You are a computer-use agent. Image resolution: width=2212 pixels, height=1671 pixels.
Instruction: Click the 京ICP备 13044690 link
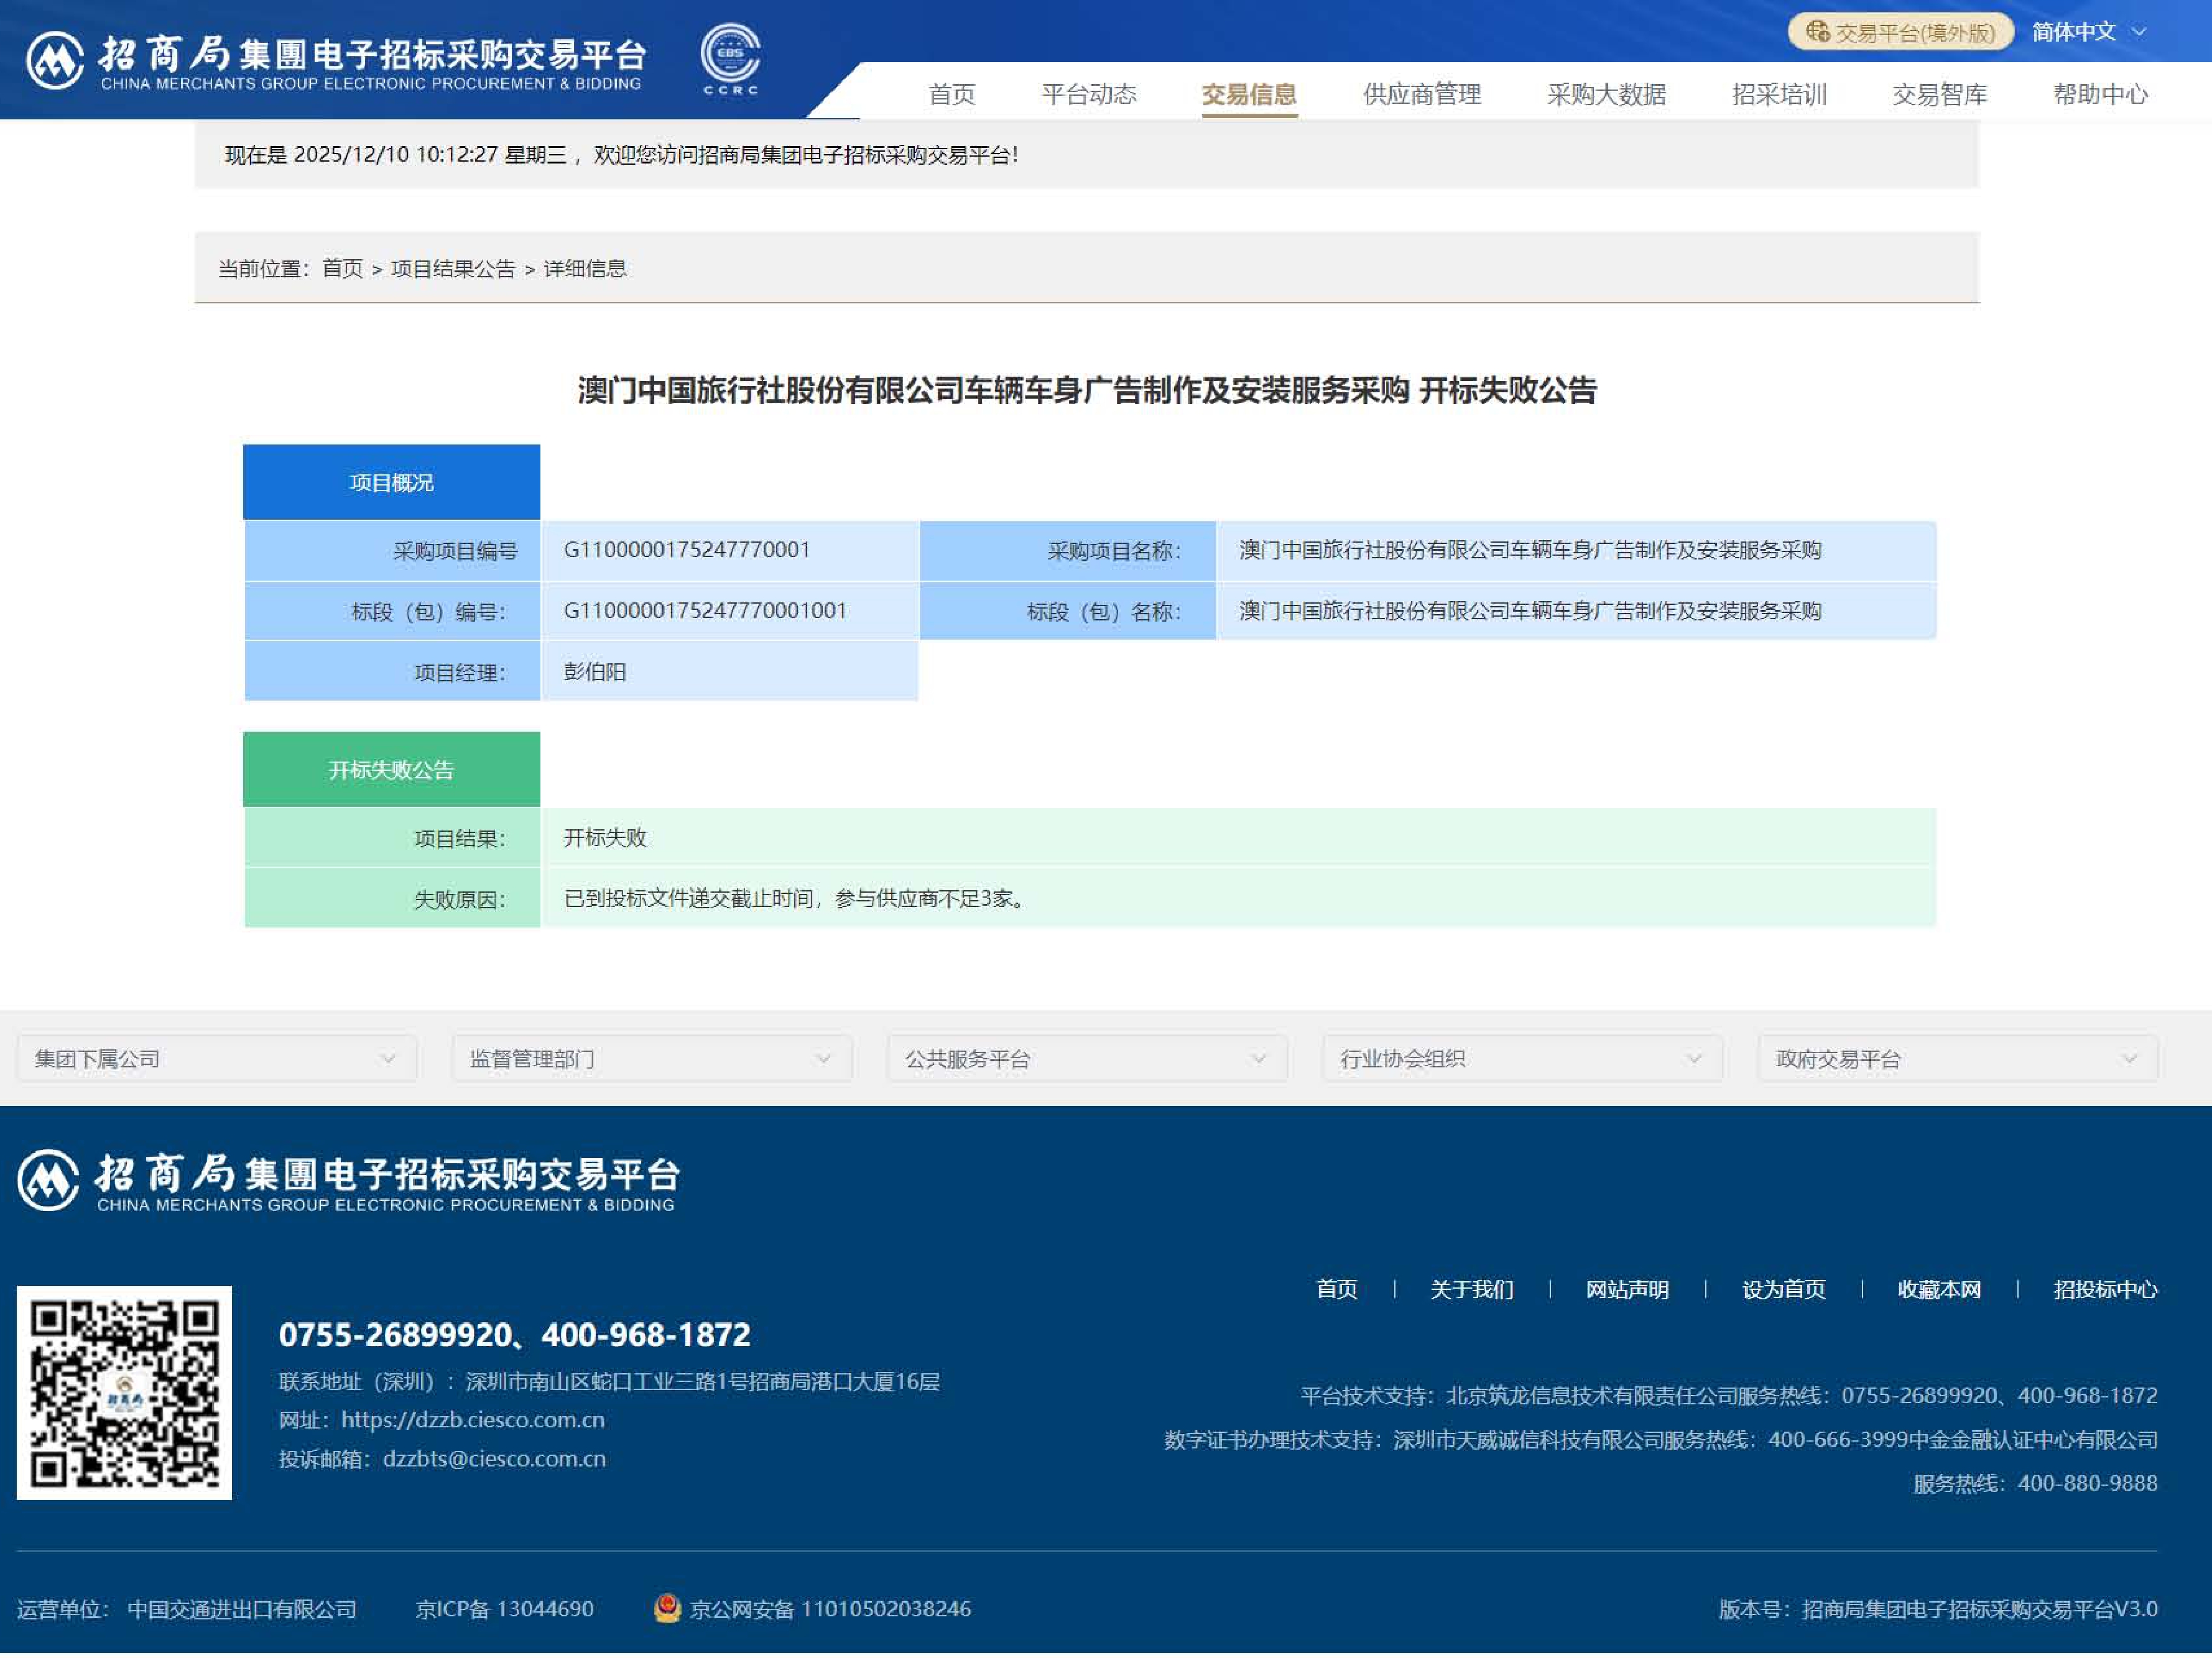[504, 1609]
